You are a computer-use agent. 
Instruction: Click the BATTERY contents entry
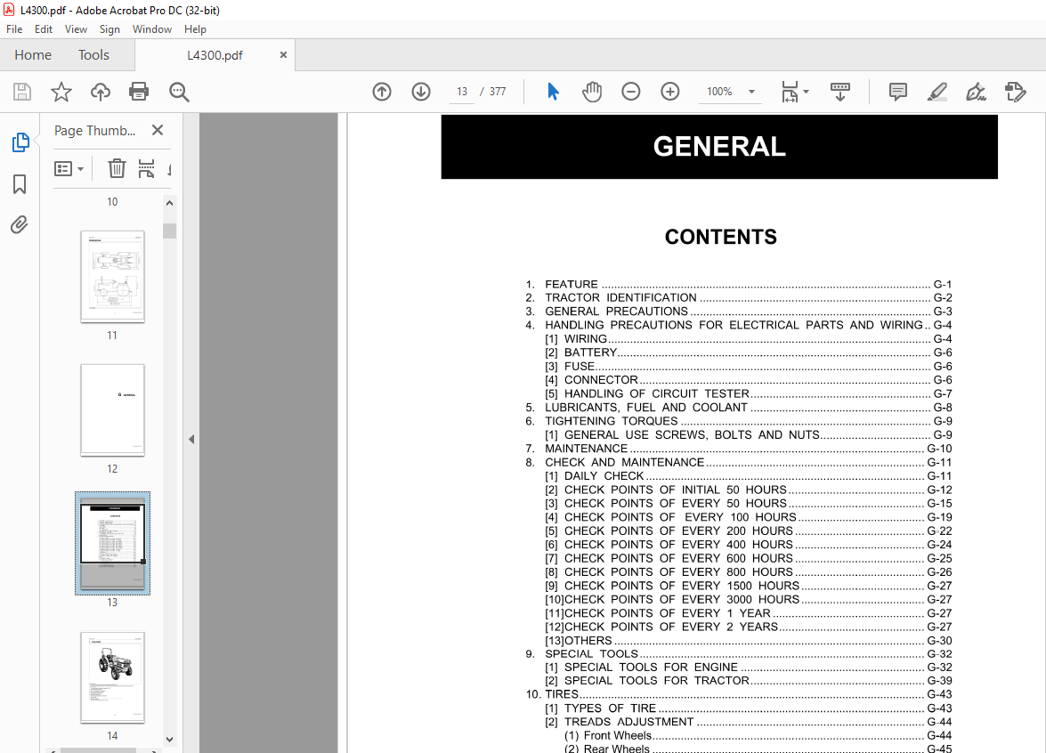point(749,352)
